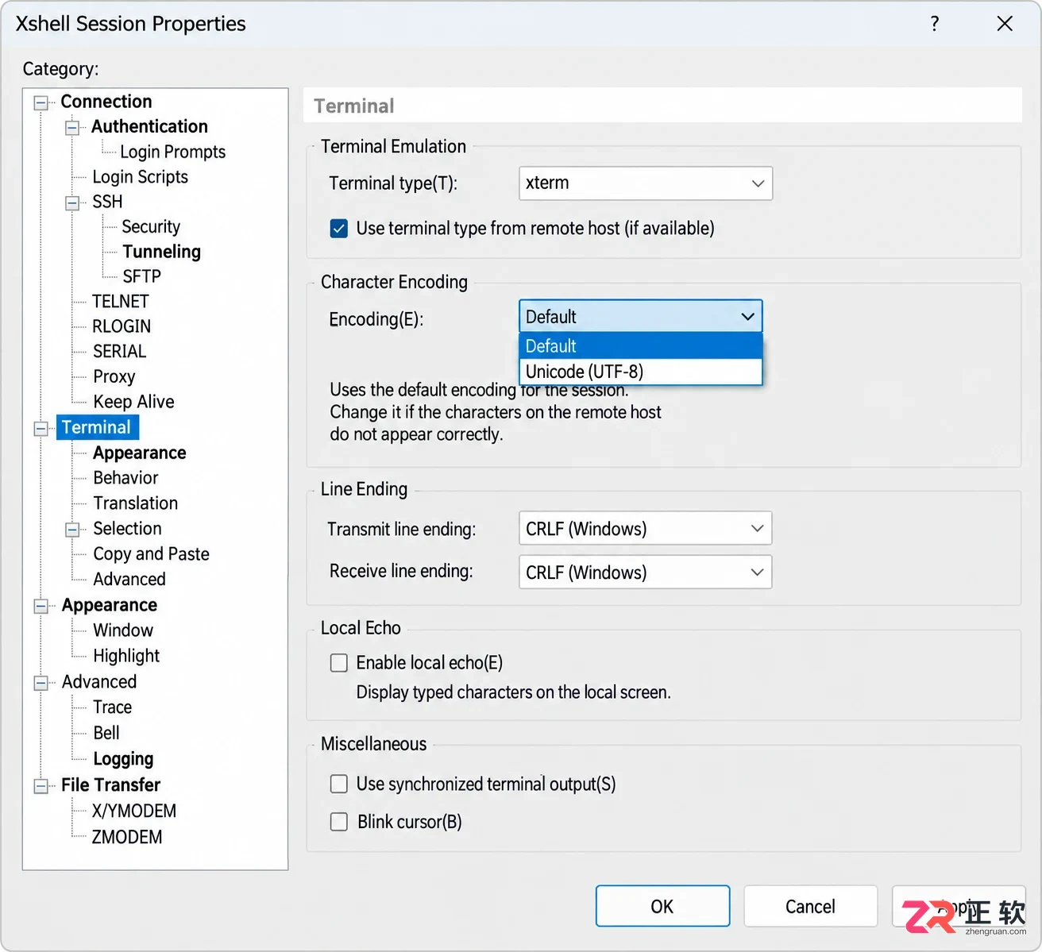Viewport: 1042px width, 952px height.
Task: Check Use synchronized terminal output
Action: click(x=339, y=784)
